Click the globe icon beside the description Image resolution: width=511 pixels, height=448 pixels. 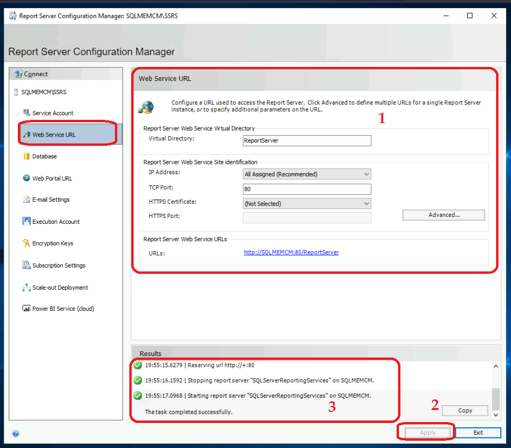[146, 107]
